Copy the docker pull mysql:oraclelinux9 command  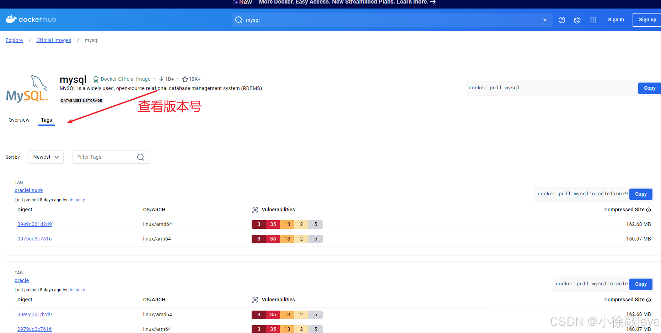point(641,194)
